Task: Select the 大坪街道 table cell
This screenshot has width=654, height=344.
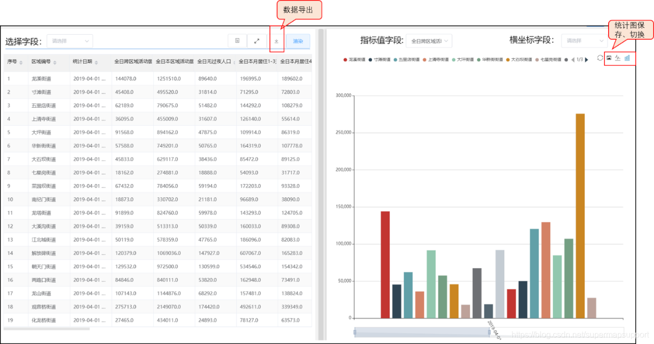Action: pos(50,132)
